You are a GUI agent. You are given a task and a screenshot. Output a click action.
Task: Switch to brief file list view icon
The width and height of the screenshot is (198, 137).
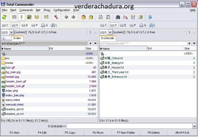click(14, 17)
